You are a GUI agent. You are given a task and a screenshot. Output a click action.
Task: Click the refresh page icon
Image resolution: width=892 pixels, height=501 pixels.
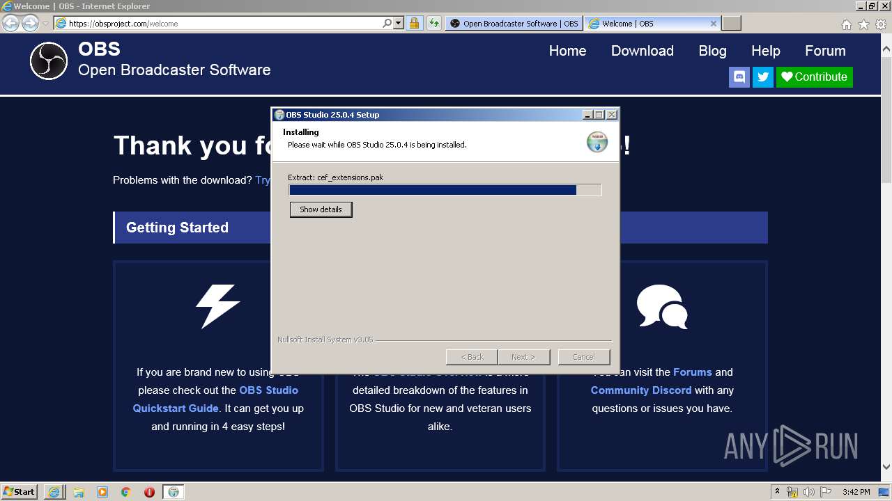(x=434, y=23)
